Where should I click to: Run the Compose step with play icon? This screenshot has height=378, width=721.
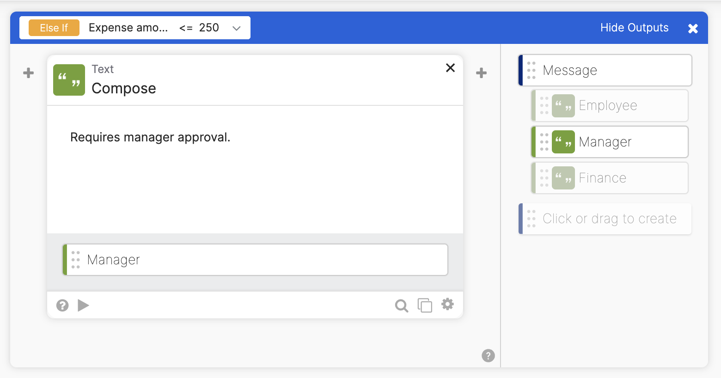coord(83,305)
